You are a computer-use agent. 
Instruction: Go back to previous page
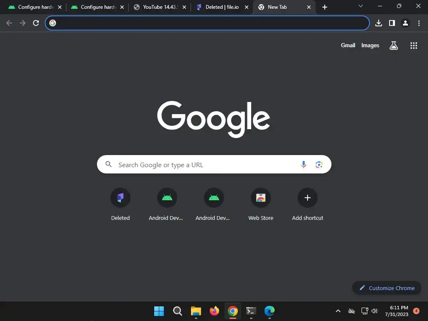click(9, 23)
